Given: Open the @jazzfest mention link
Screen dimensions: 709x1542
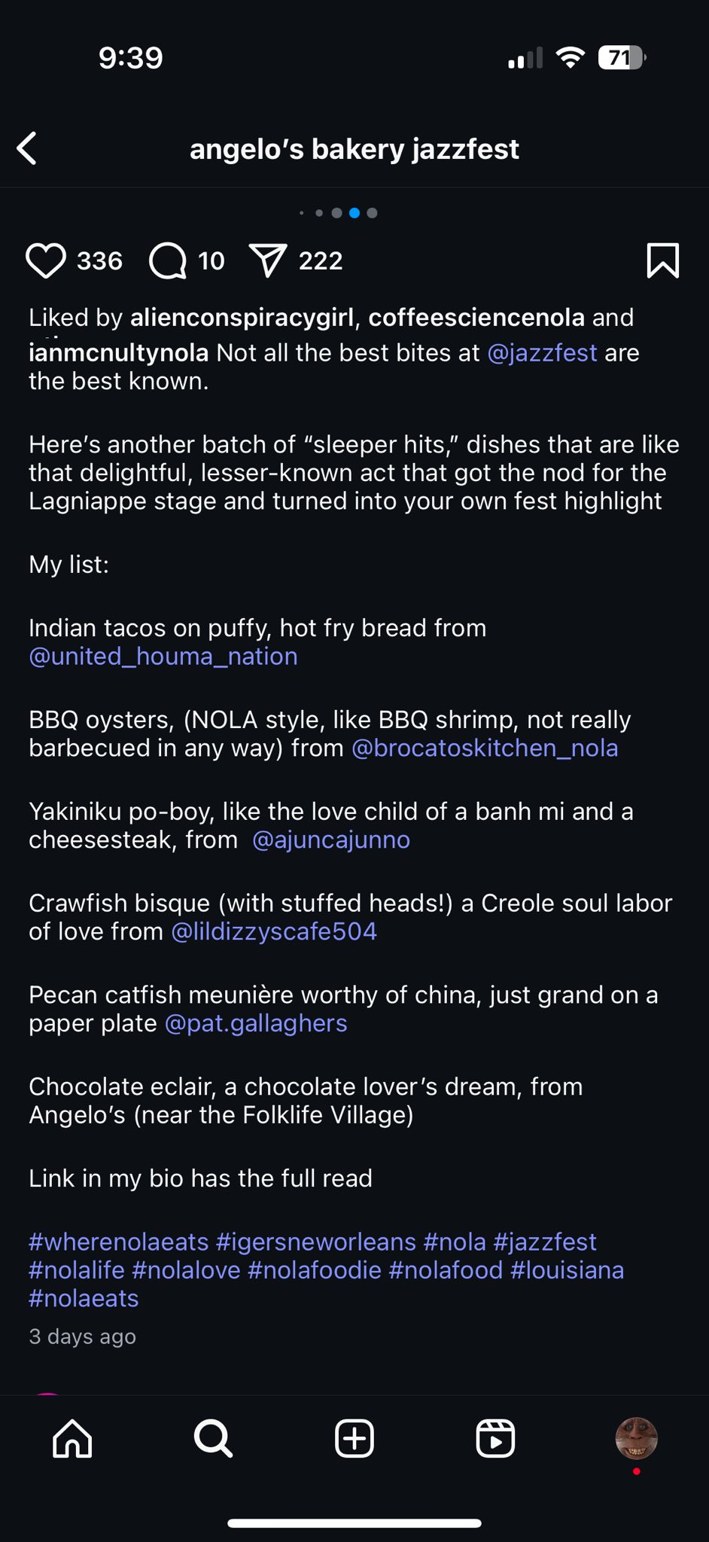Looking at the screenshot, I should pyautogui.click(x=542, y=352).
